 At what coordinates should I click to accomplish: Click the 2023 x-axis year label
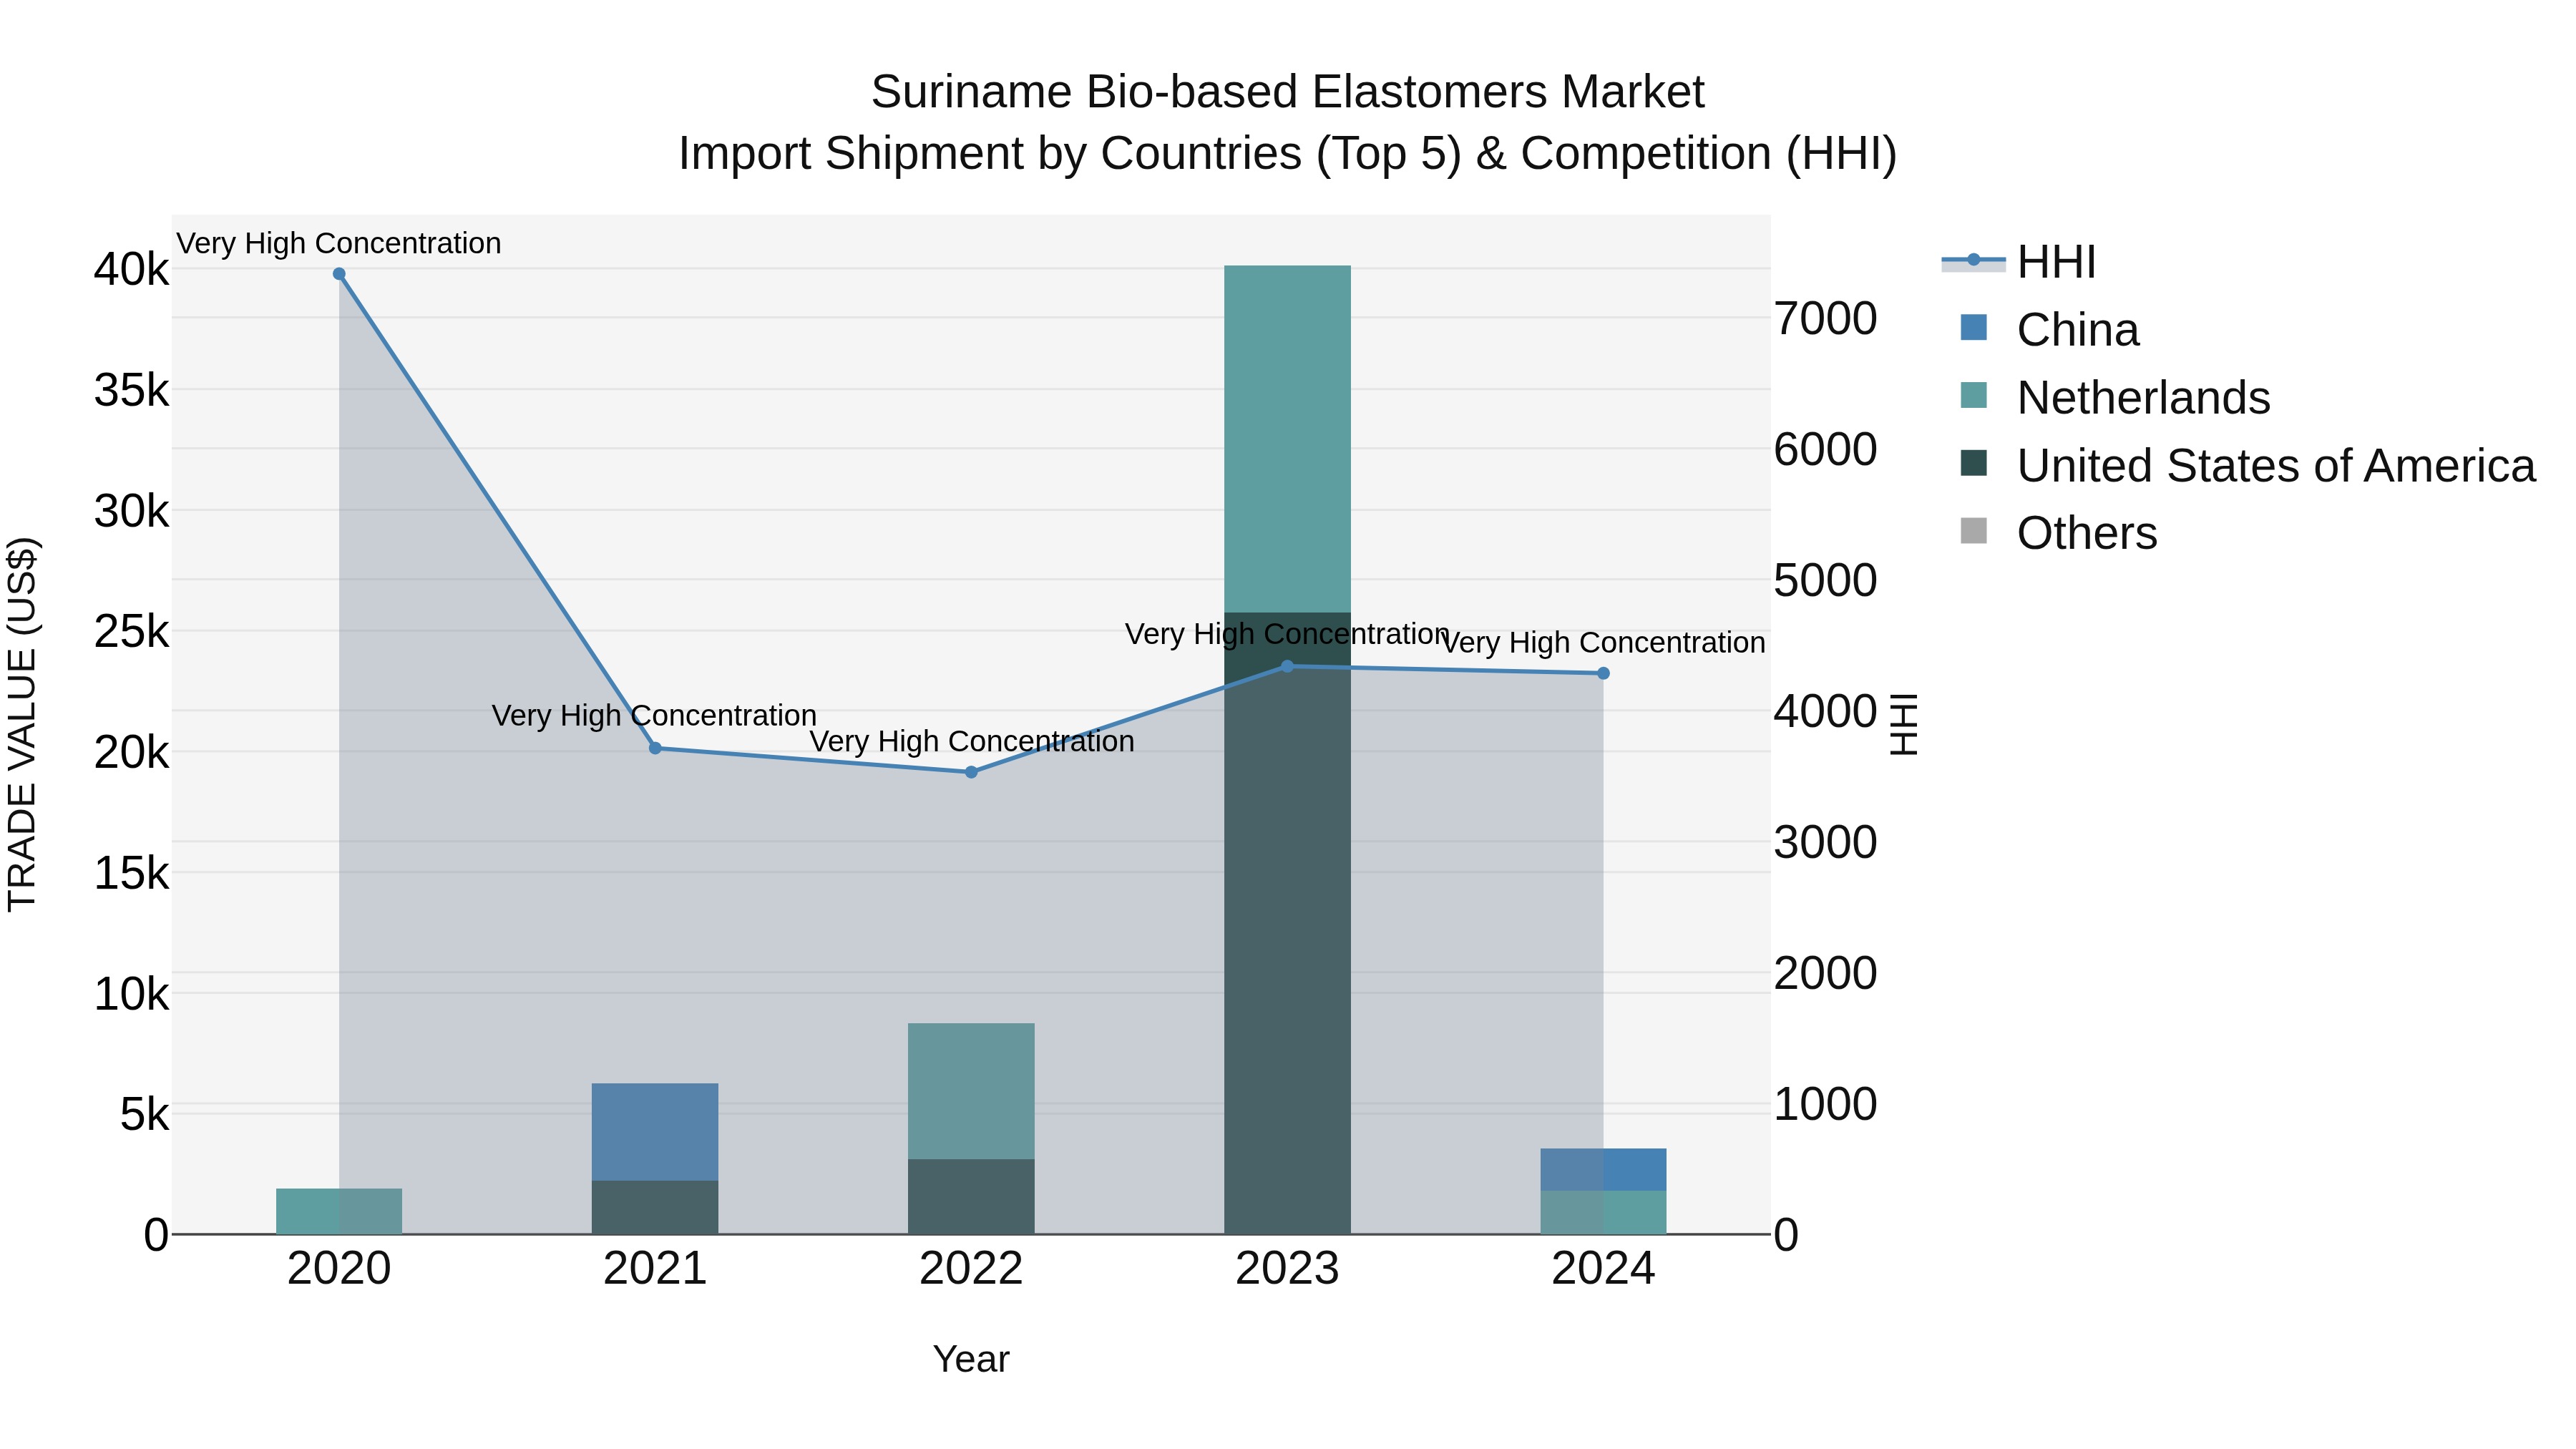[x=1287, y=1269]
